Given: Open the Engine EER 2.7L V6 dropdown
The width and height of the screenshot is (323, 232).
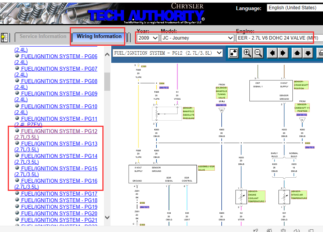Looking at the screenshot, I should pyautogui.click(x=279, y=38).
